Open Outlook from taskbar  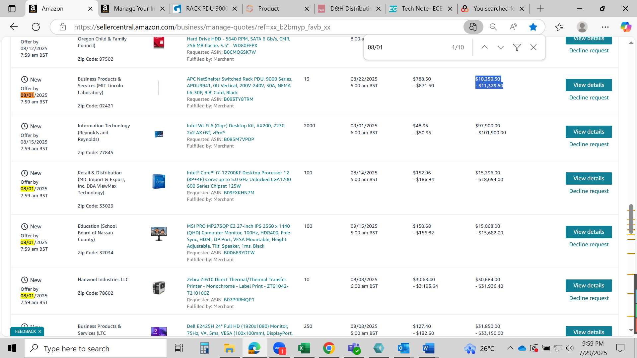pos(403,348)
